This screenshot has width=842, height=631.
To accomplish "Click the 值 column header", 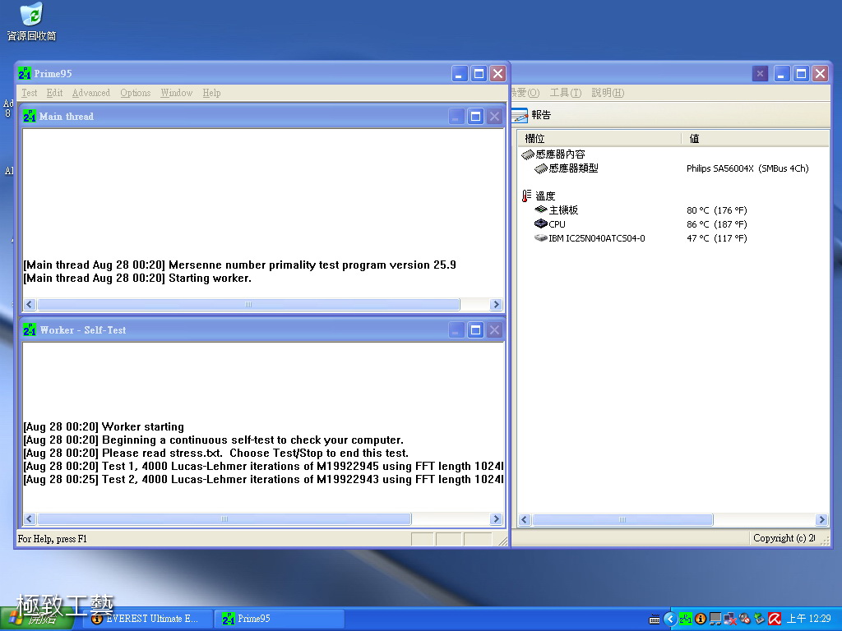I will click(x=755, y=138).
